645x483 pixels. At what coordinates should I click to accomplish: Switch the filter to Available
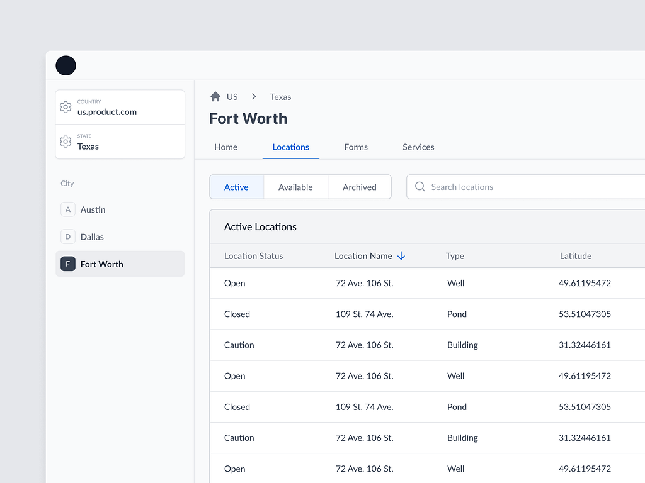pyautogui.click(x=295, y=187)
